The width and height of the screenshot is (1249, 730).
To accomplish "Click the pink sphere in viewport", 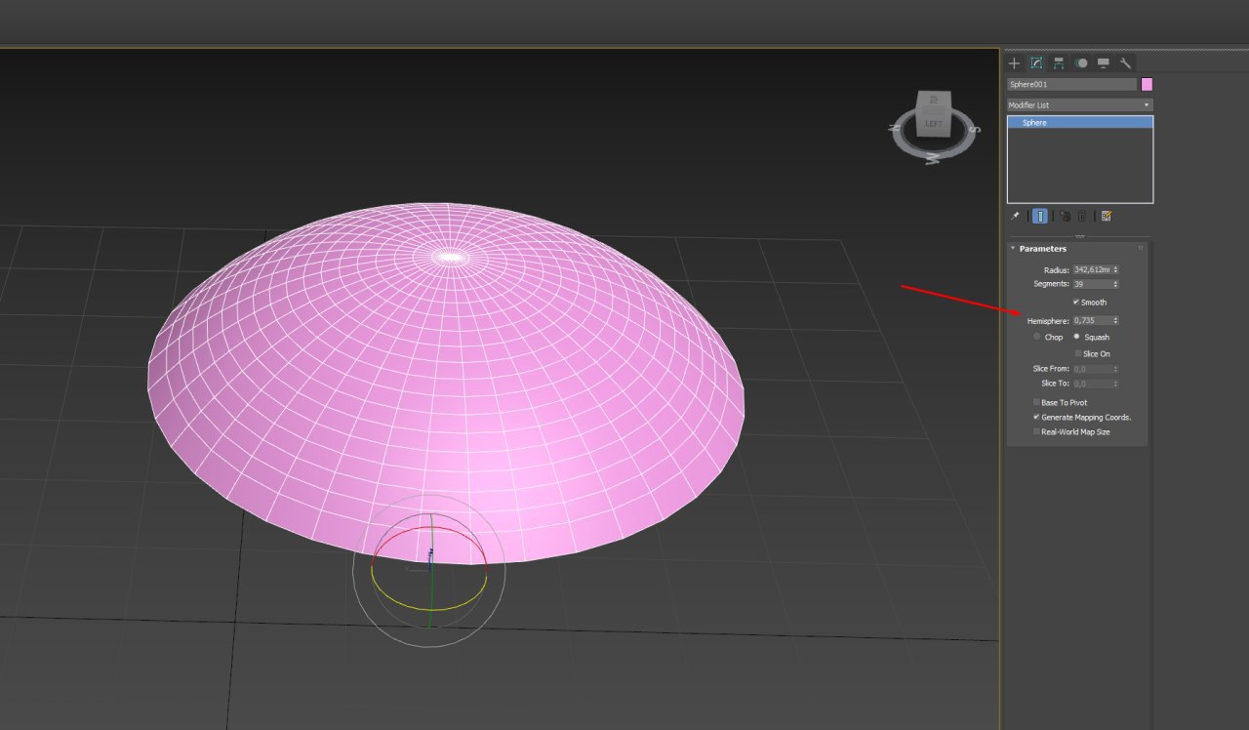I will [x=446, y=383].
